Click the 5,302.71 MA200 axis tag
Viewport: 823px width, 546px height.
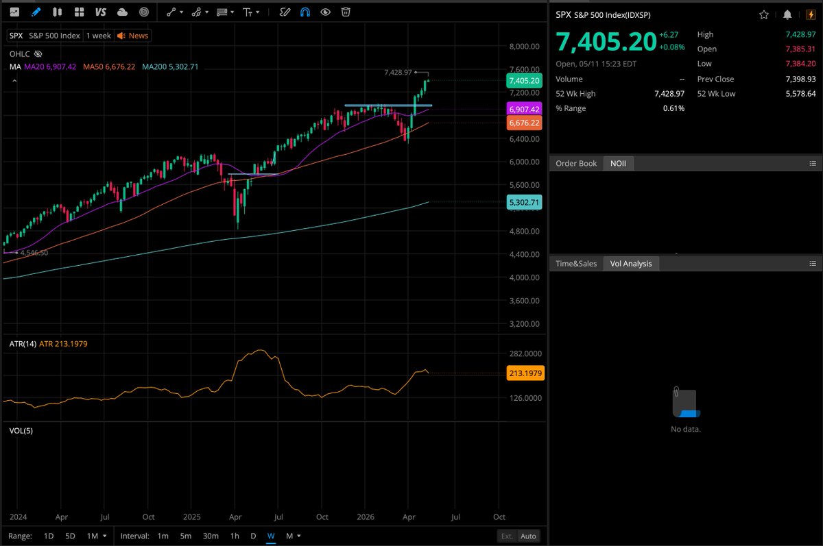[524, 202]
